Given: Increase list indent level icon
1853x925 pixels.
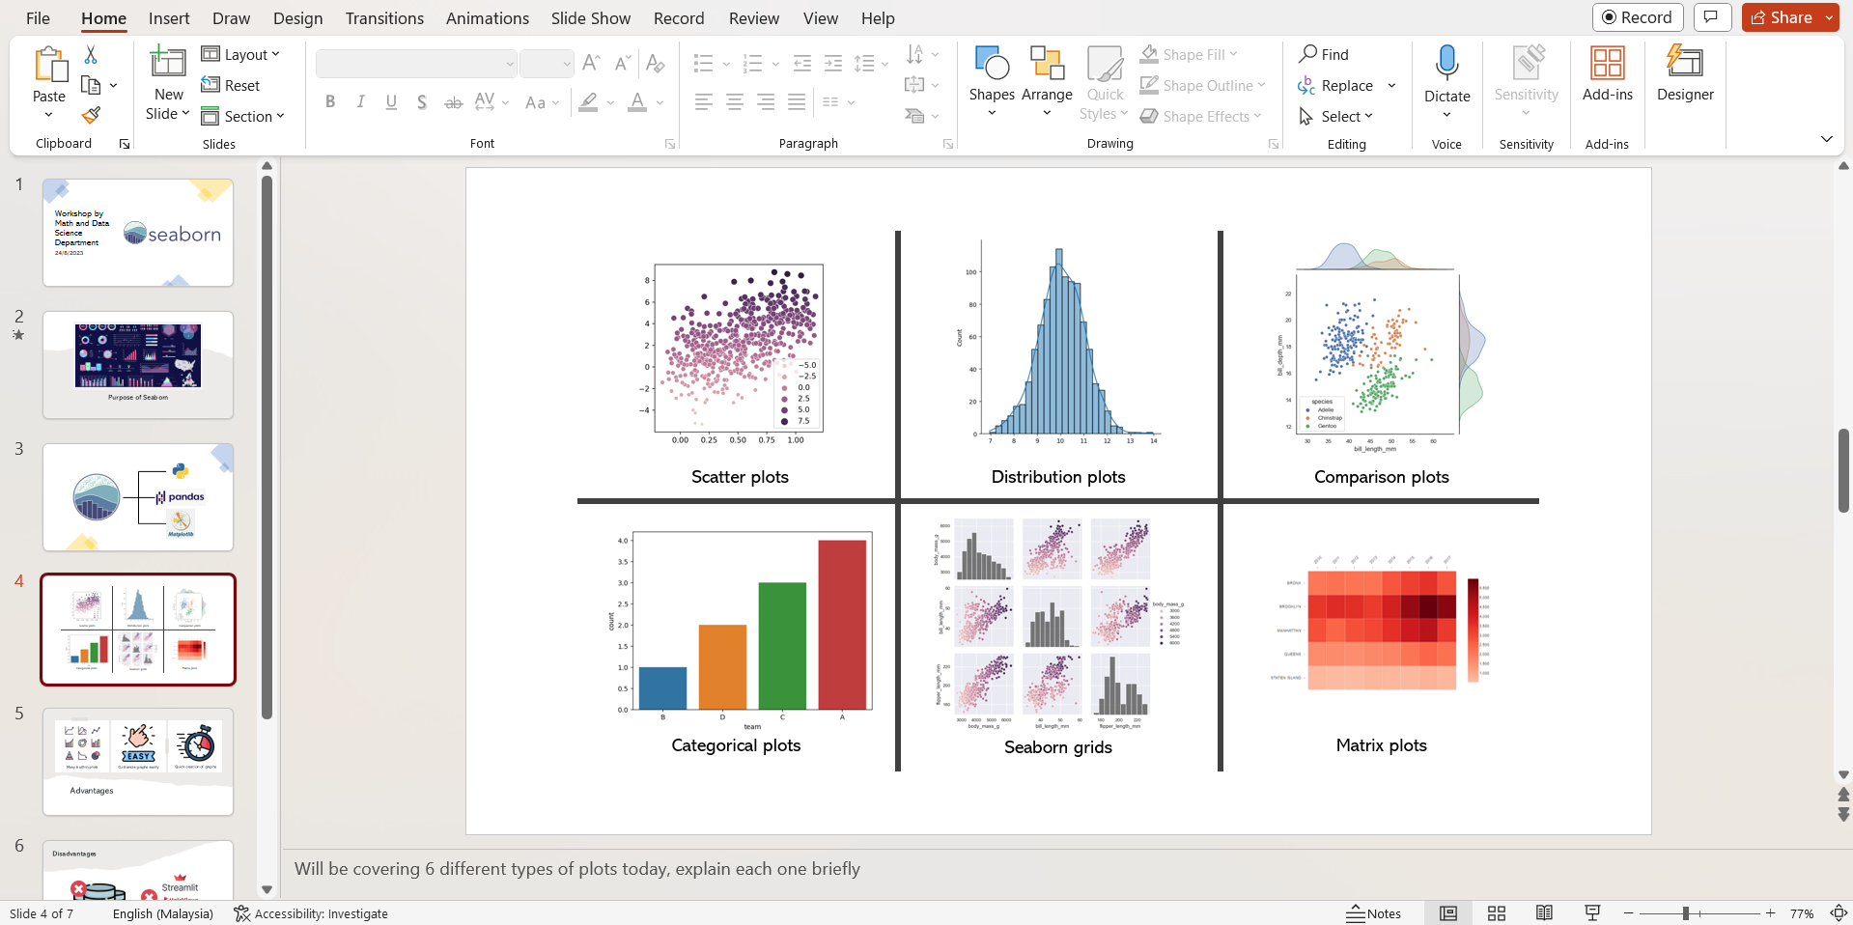Looking at the screenshot, I should click(x=833, y=64).
